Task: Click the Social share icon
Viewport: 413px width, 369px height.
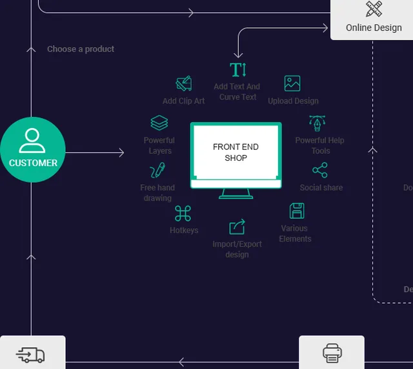Action: pyautogui.click(x=320, y=170)
